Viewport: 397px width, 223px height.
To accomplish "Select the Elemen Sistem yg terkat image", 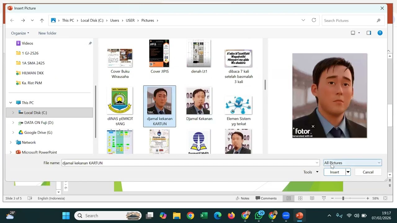I will coord(239,111).
